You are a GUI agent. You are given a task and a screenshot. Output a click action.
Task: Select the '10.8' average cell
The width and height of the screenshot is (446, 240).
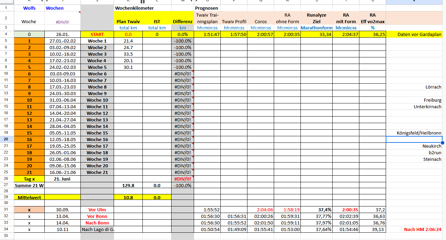[x=128, y=197]
